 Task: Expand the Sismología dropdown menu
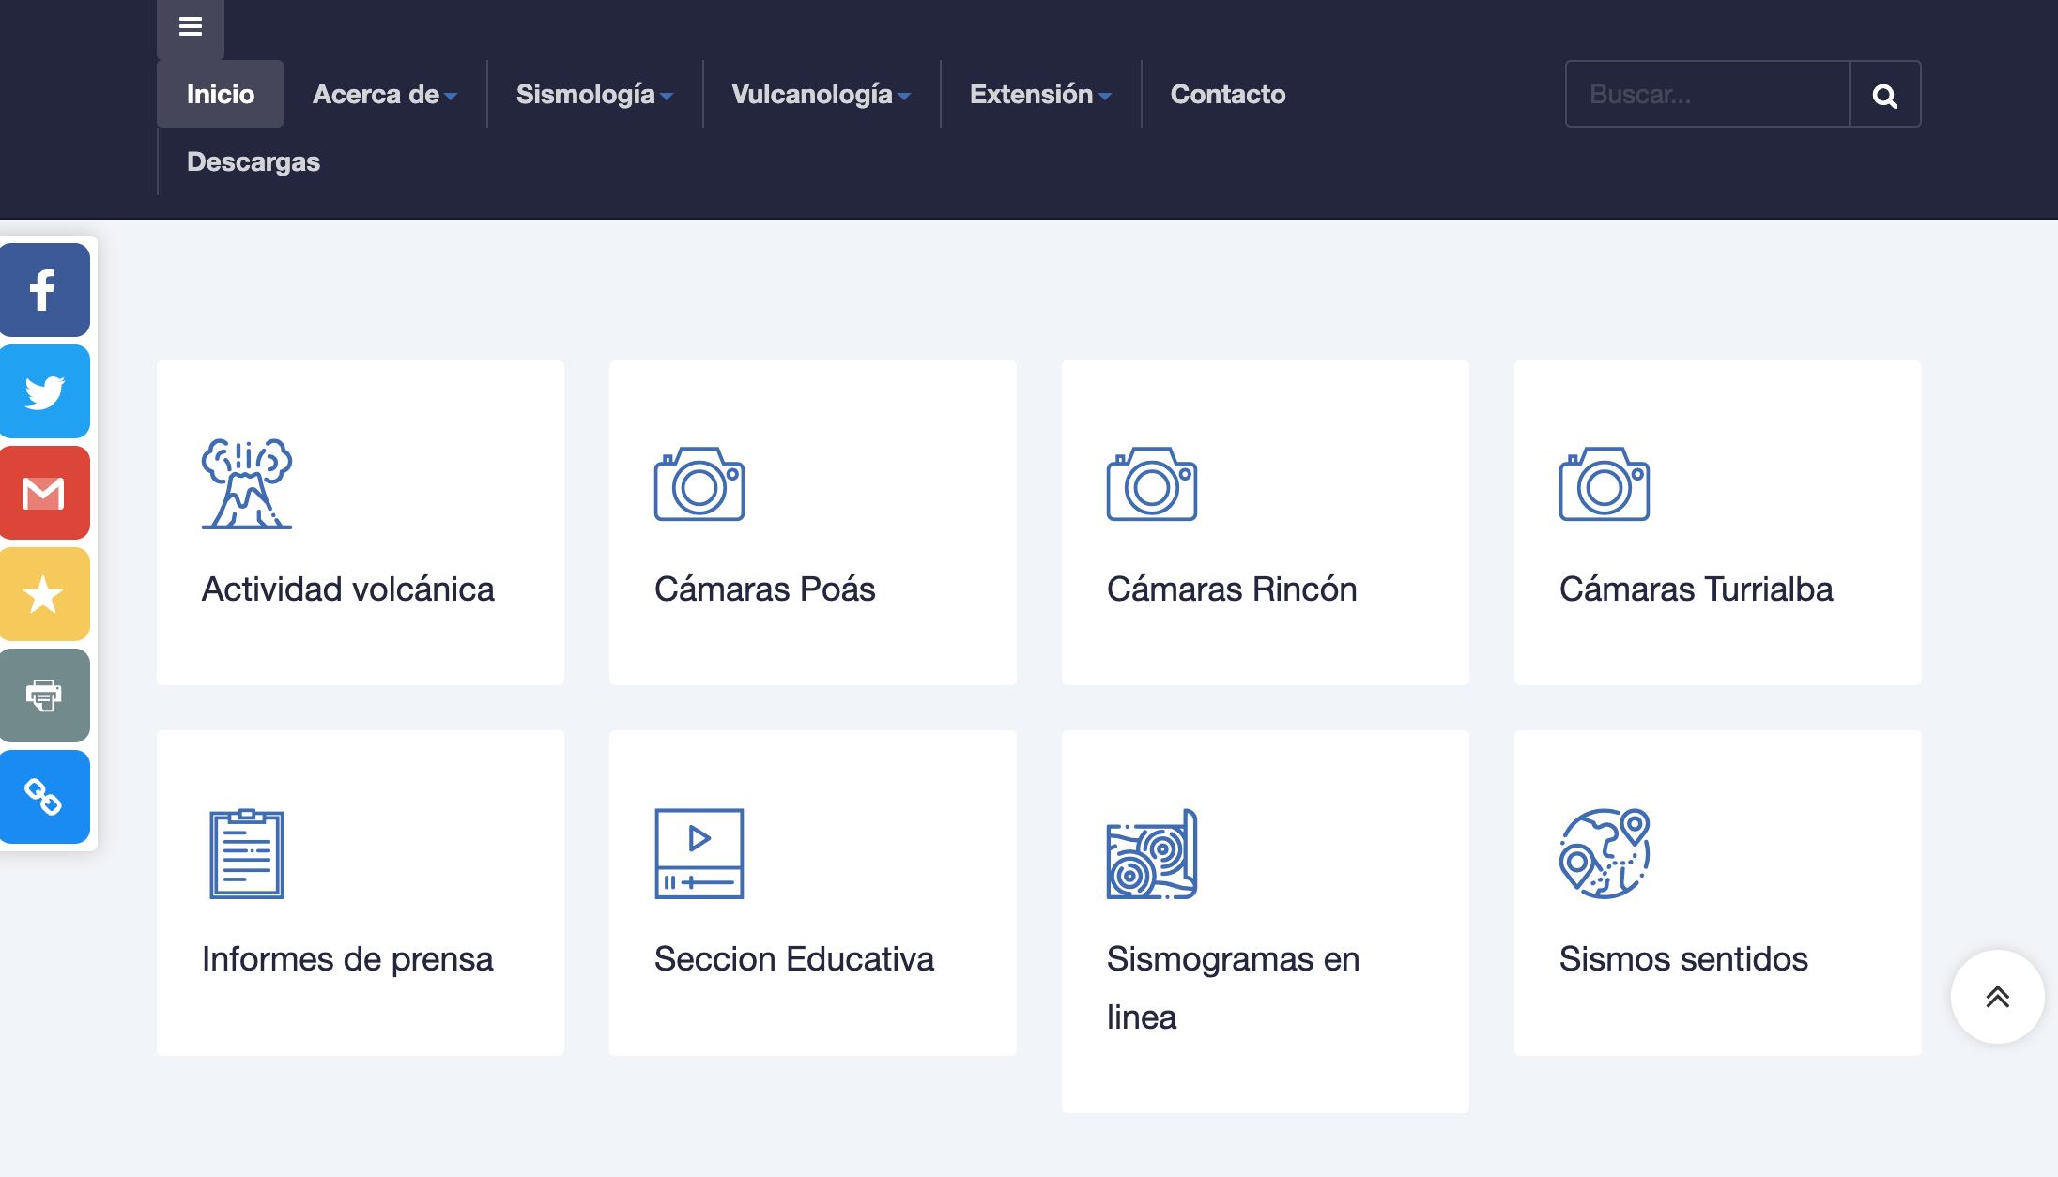[593, 95]
